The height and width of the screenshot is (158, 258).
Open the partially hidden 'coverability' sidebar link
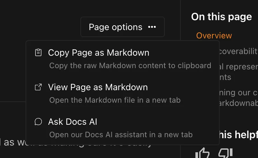coord(238,51)
